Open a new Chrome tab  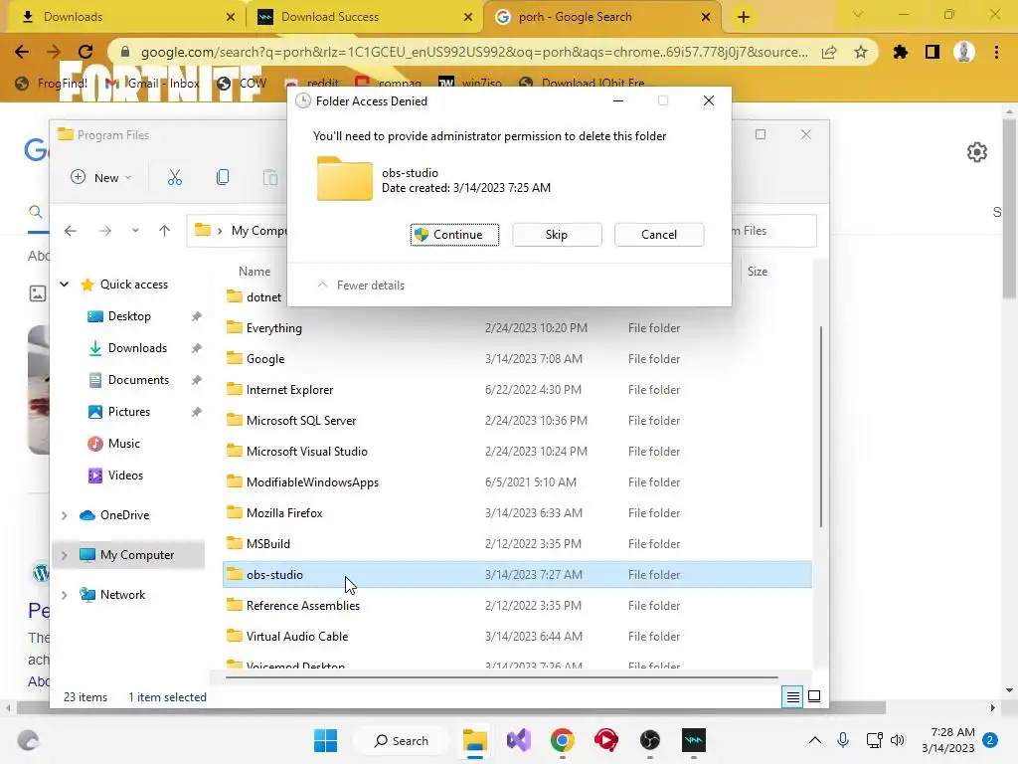(x=744, y=17)
